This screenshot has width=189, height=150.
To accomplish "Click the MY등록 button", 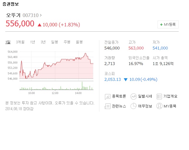I will tap(168, 25).
